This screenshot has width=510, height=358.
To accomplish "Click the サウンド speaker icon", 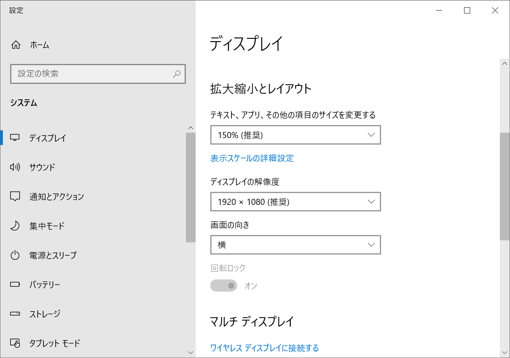I will (15, 167).
